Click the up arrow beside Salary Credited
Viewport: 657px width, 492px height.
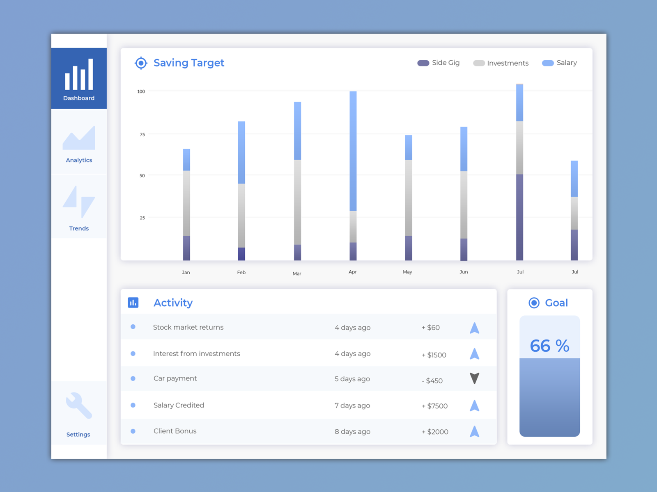pyautogui.click(x=474, y=405)
